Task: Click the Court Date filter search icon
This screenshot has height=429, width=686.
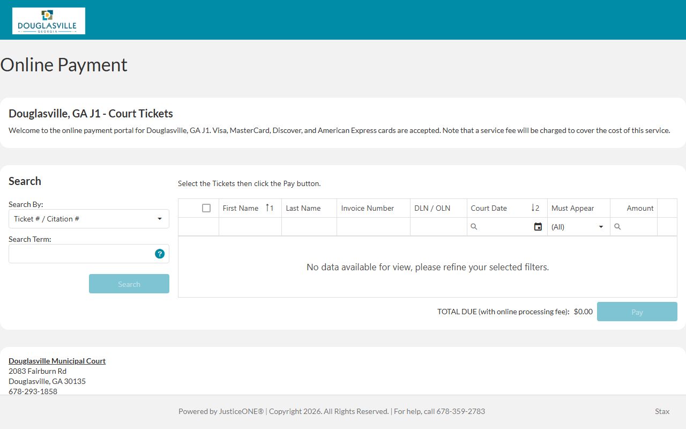Action: tap(474, 227)
